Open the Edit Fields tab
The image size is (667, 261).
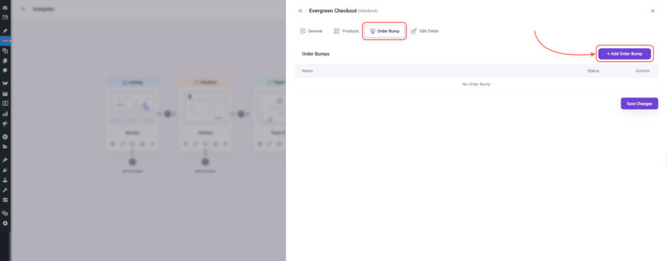[x=425, y=31]
